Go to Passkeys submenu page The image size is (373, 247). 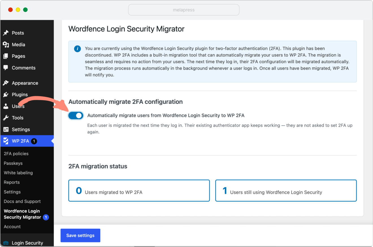pyautogui.click(x=13, y=163)
